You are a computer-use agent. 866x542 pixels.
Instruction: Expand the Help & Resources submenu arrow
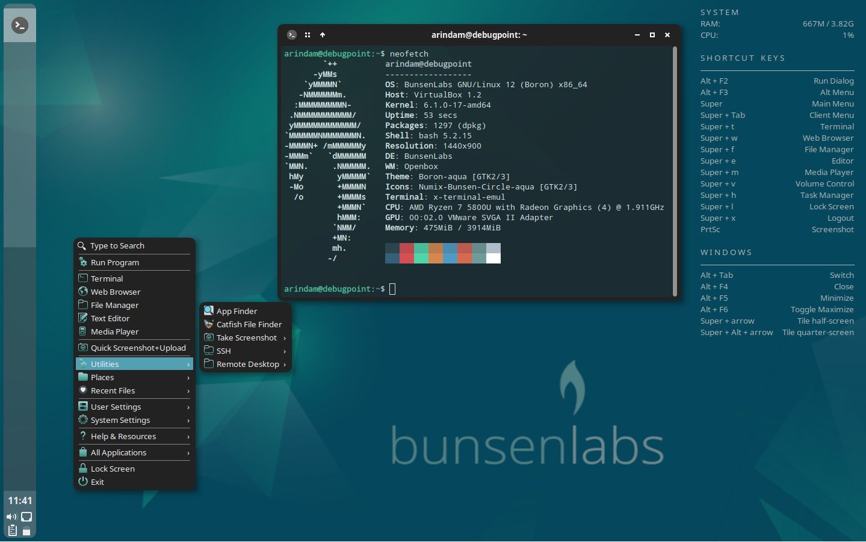(x=188, y=437)
